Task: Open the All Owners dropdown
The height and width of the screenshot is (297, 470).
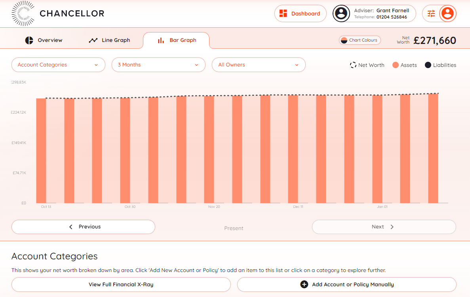Action: tap(259, 65)
